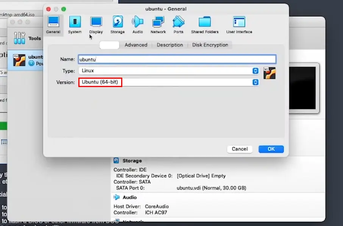Viewport: 343px width, 226px height.
Task: Click the Audio section icon in details
Action: click(117, 197)
